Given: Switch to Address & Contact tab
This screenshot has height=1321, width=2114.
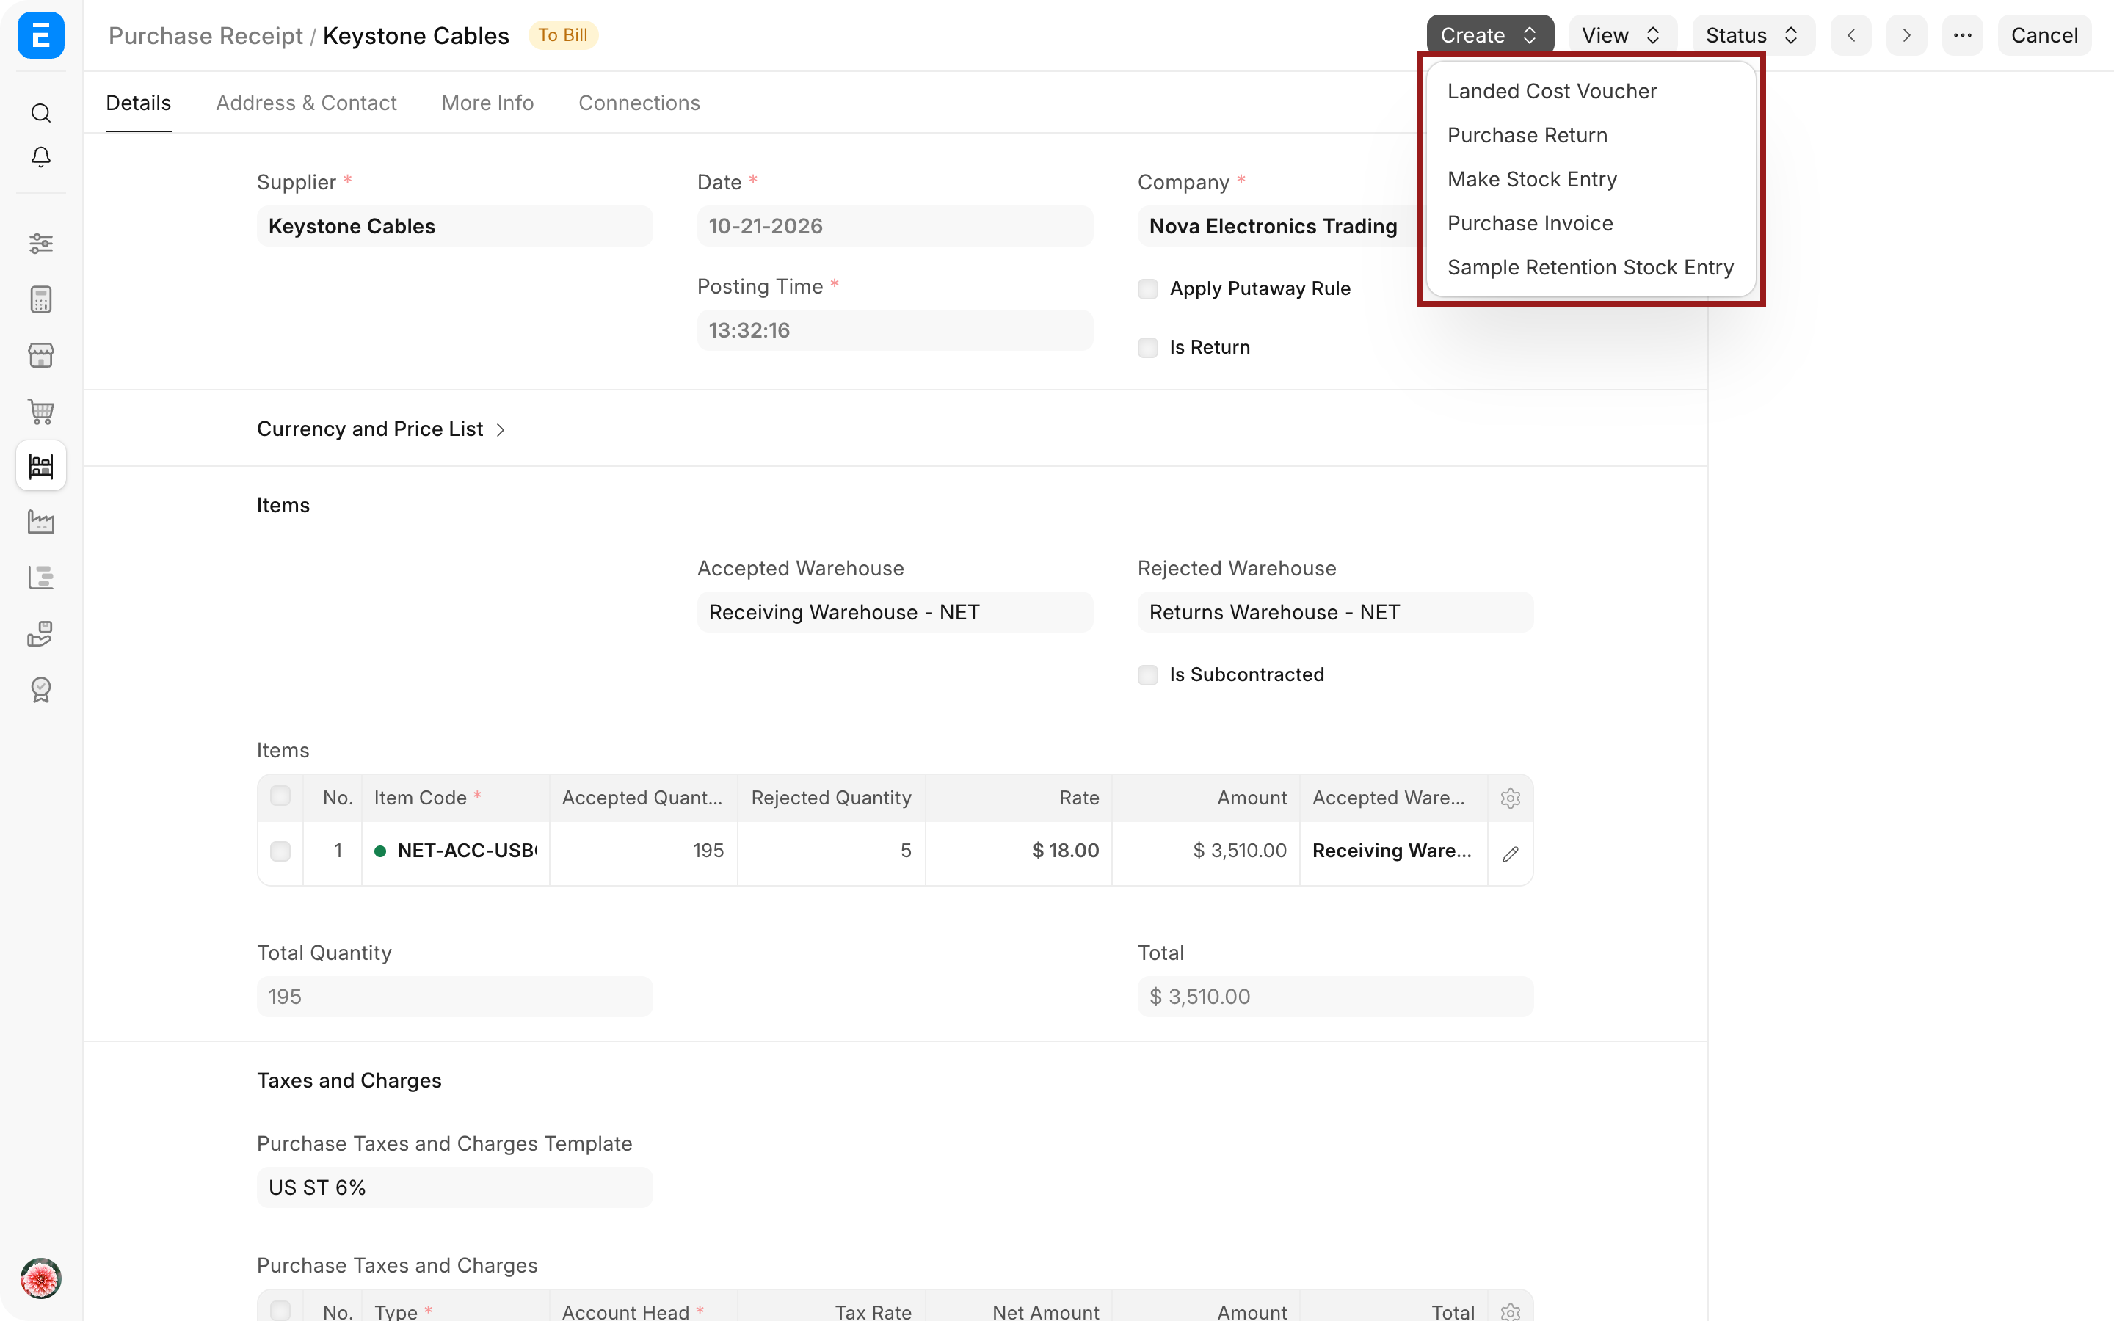Looking at the screenshot, I should click(306, 103).
